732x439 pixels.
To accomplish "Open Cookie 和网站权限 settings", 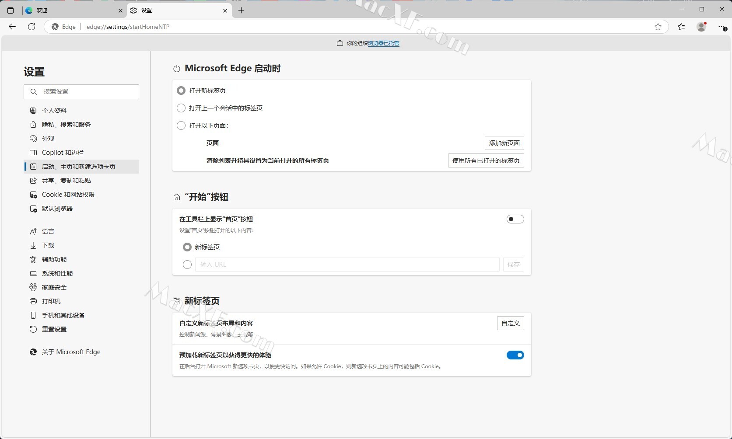I will (x=81, y=195).
